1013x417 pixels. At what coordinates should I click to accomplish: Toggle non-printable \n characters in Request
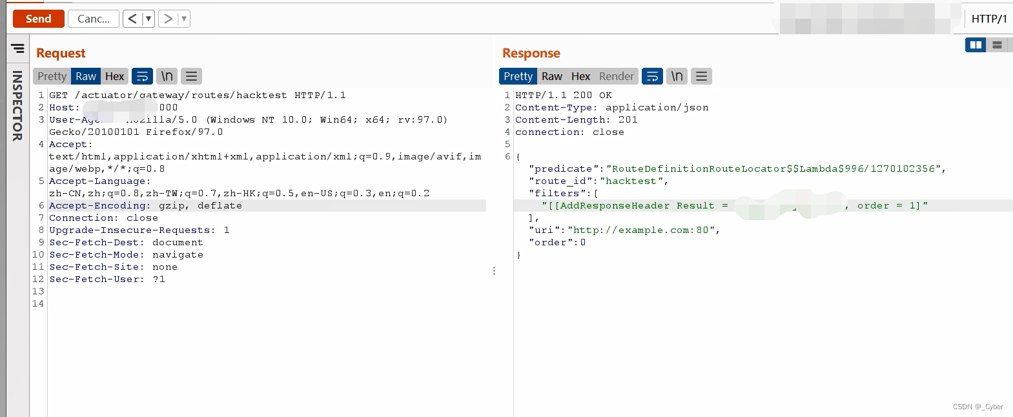(167, 76)
